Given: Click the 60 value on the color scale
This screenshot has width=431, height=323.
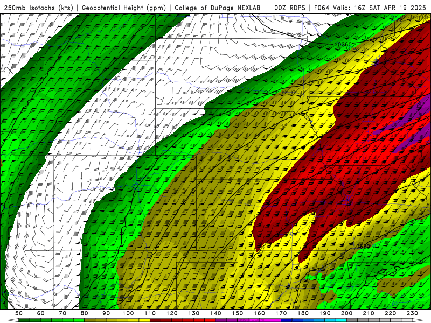Looking at the screenshot, I should [40, 313].
